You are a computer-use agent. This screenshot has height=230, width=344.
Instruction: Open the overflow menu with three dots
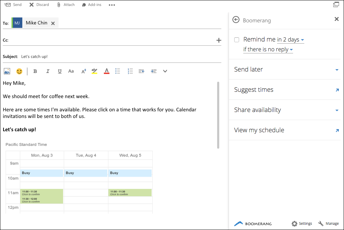[112, 5]
